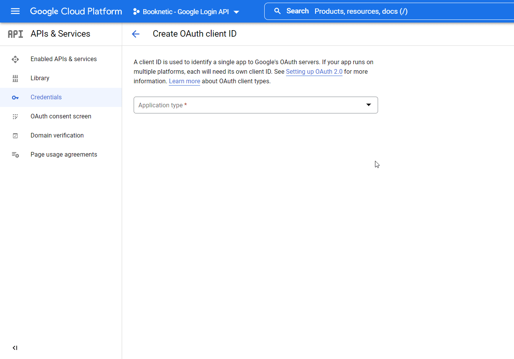Image resolution: width=514 pixels, height=359 pixels.
Task: Click the Learn more link
Action: [184, 81]
